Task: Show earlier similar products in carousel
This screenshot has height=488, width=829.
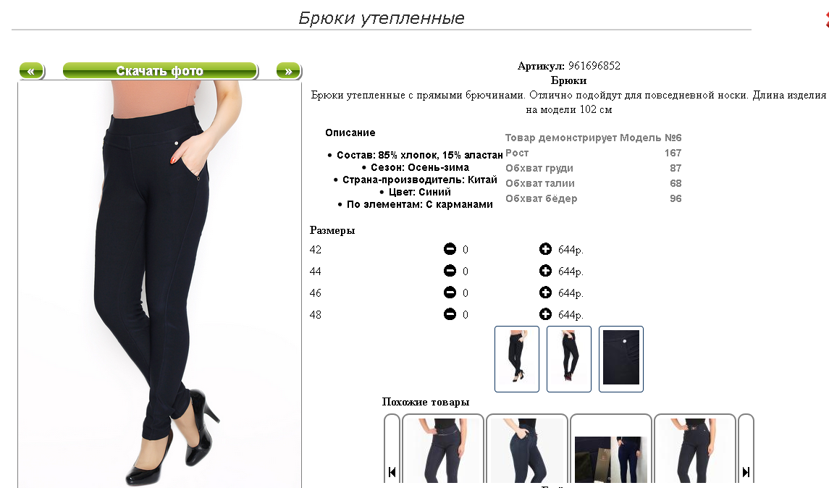Action: [392, 450]
